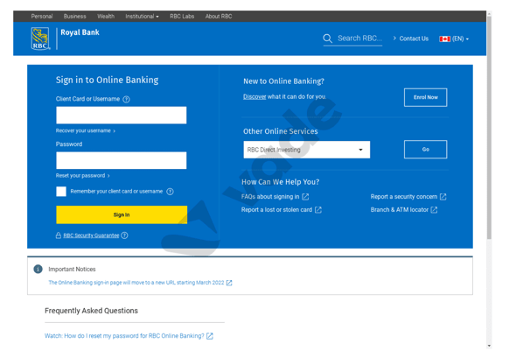This screenshot has width=516, height=351.
Task: Go to RBC Labs in top bar
Action: [182, 16]
